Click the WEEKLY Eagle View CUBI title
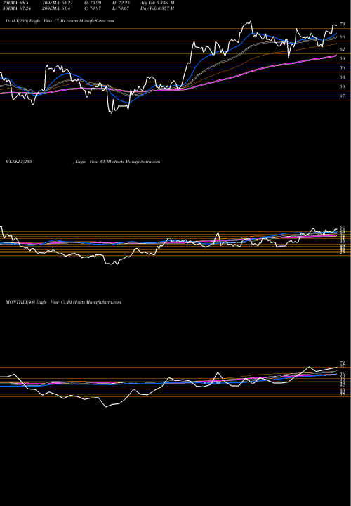351x506 pixels. [83, 162]
